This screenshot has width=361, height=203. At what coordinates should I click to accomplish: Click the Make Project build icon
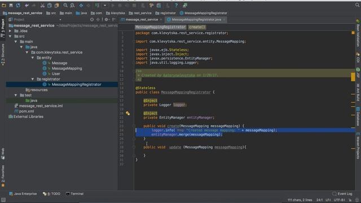tap(97, 5)
